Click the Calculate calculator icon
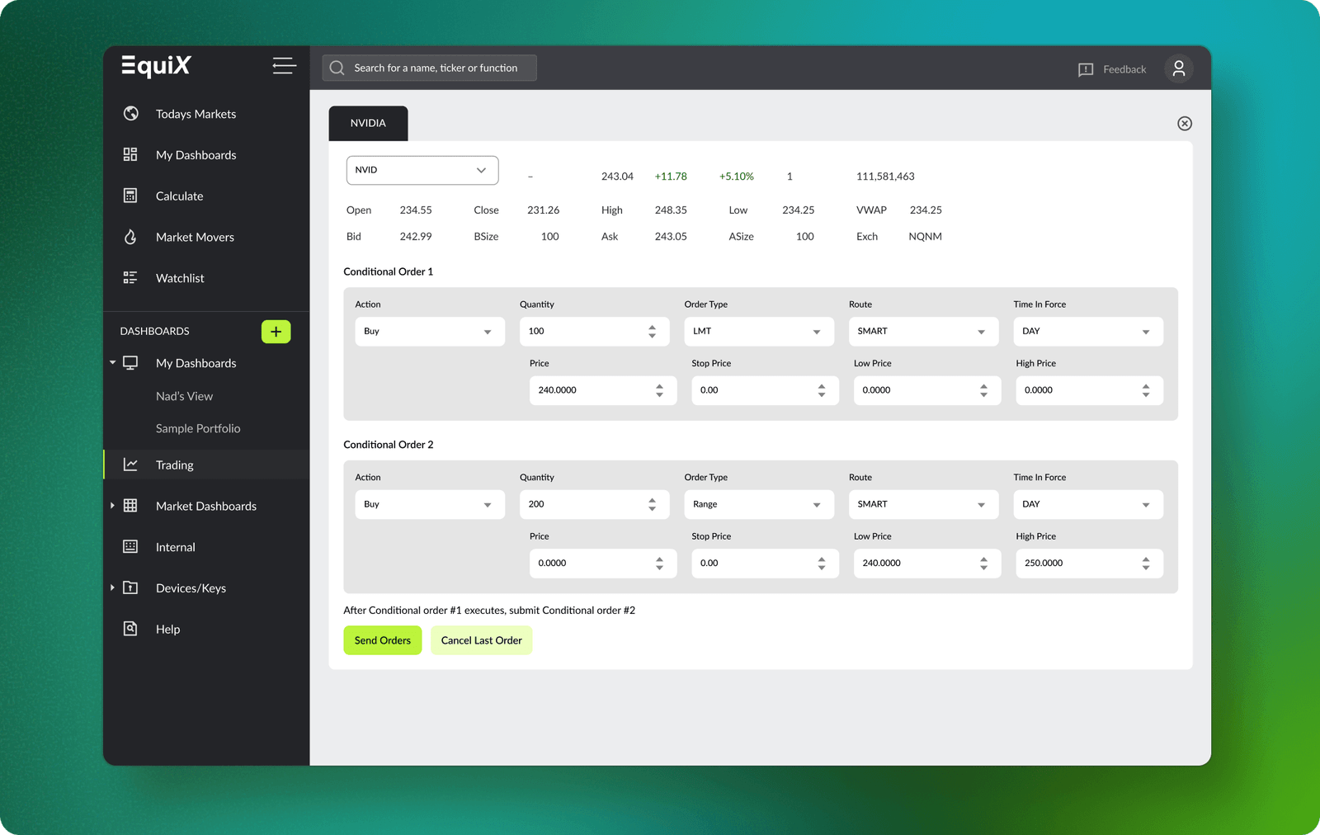 pyautogui.click(x=130, y=196)
